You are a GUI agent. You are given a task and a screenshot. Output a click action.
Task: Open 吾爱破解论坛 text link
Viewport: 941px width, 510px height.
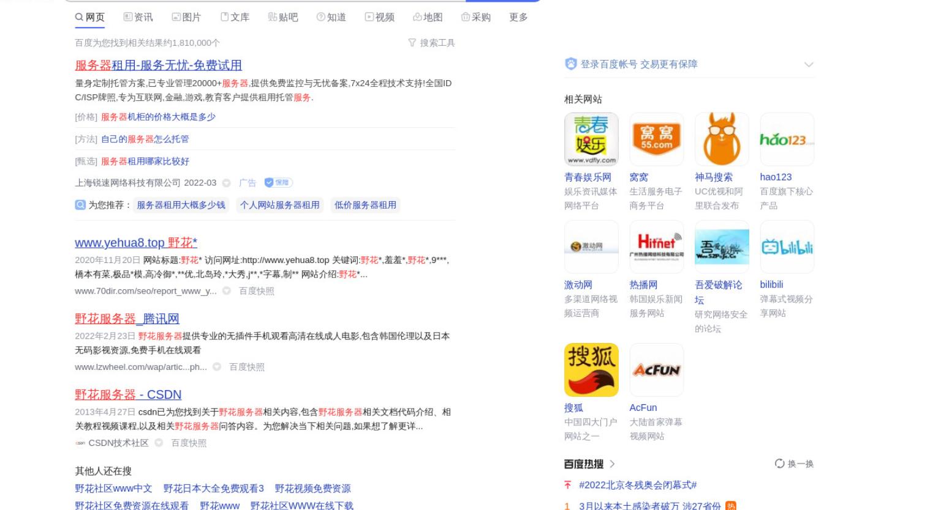click(x=718, y=292)
